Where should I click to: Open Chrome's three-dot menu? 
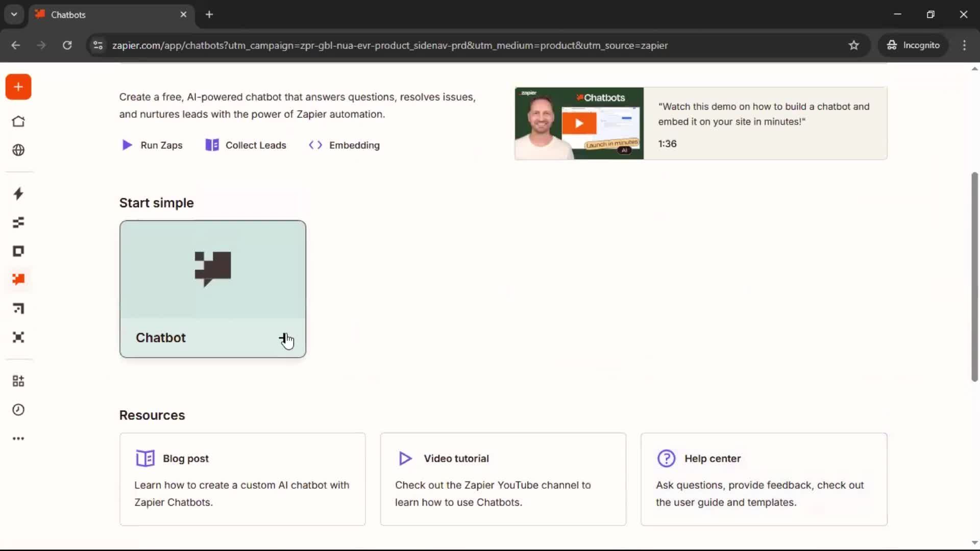[x=964, y=45]
